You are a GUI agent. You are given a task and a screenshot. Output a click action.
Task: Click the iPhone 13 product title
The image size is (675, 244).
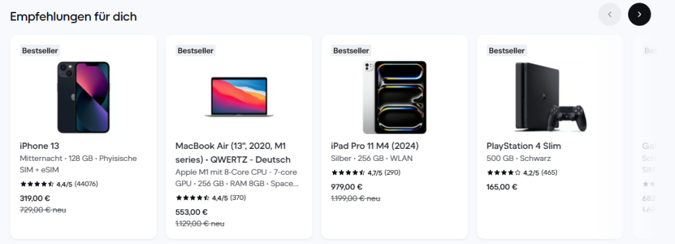point(40,146)
